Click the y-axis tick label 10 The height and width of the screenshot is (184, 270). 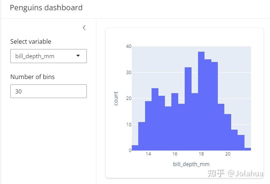click(x=129, y=124)
